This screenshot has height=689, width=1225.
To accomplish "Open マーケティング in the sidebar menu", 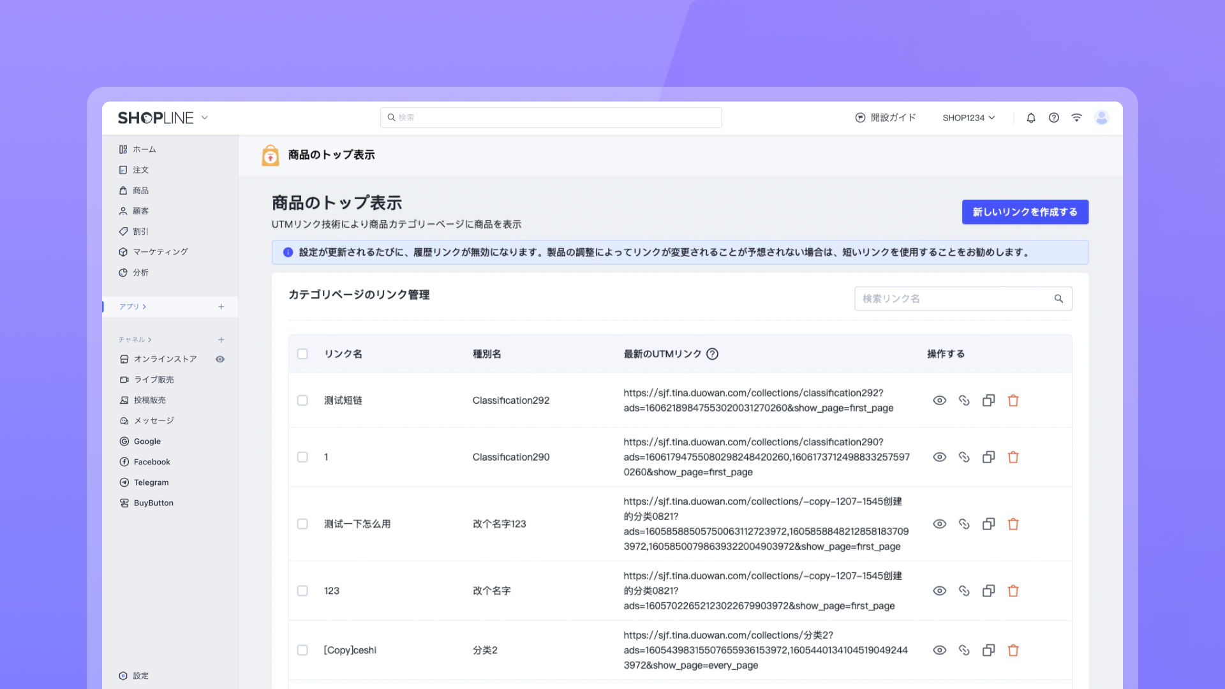I will (x=160, y=252).
